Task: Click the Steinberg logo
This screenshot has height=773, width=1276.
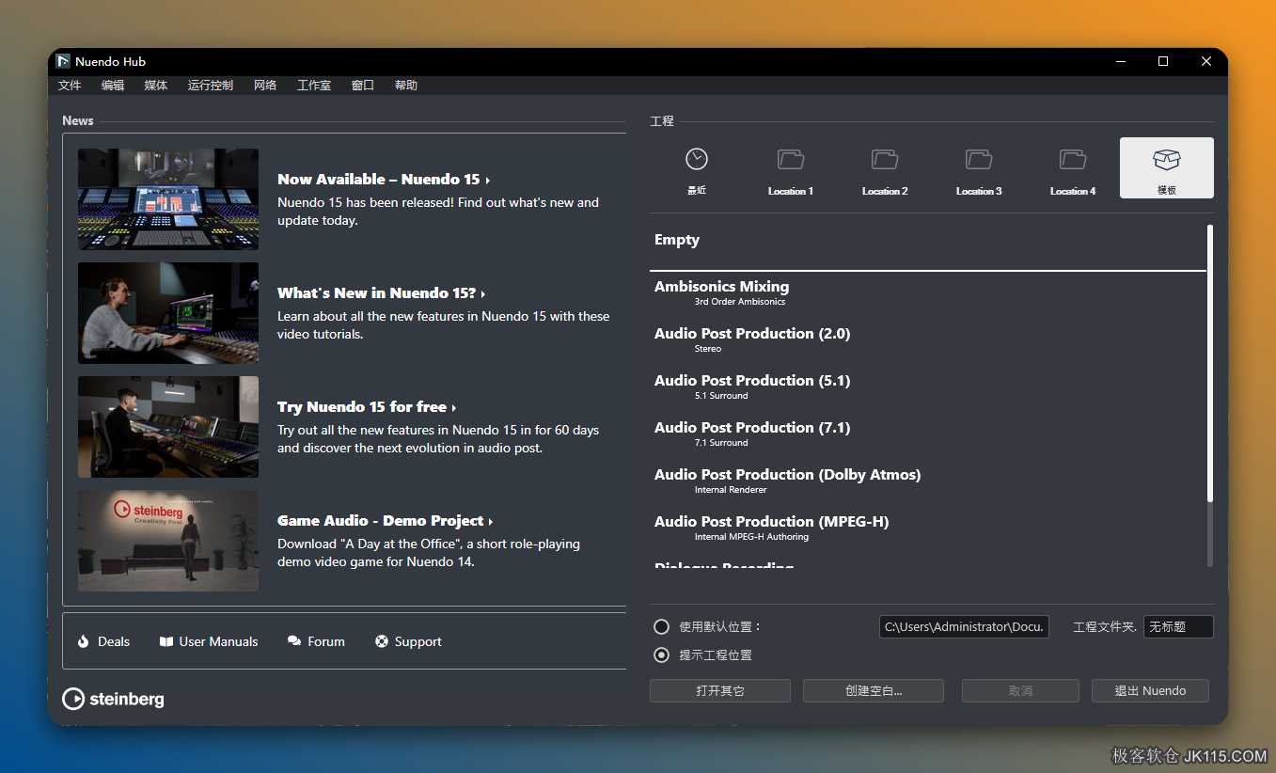Action: pyautogui.click(x=113, y=699)
